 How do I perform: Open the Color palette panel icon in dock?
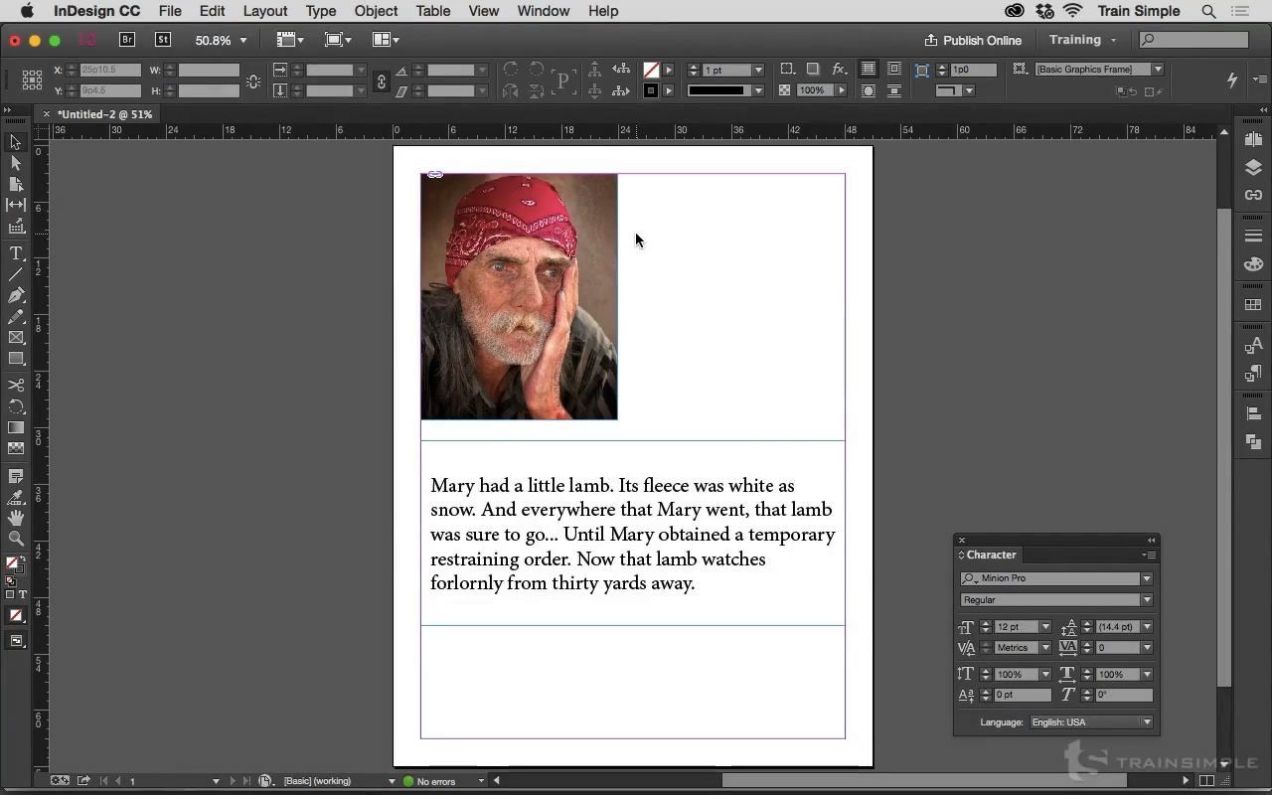[1253, 264]
